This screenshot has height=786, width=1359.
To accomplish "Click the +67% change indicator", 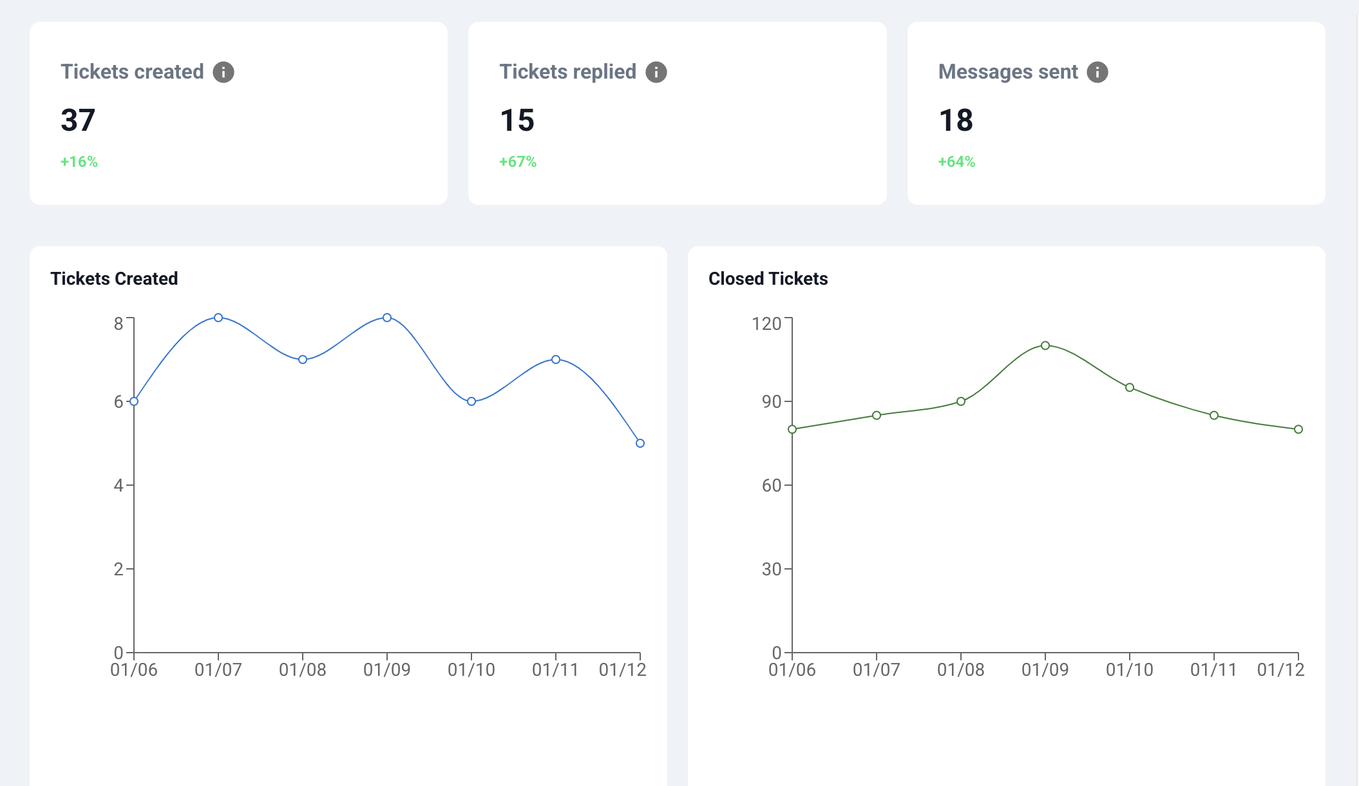I will pos(518,162).
